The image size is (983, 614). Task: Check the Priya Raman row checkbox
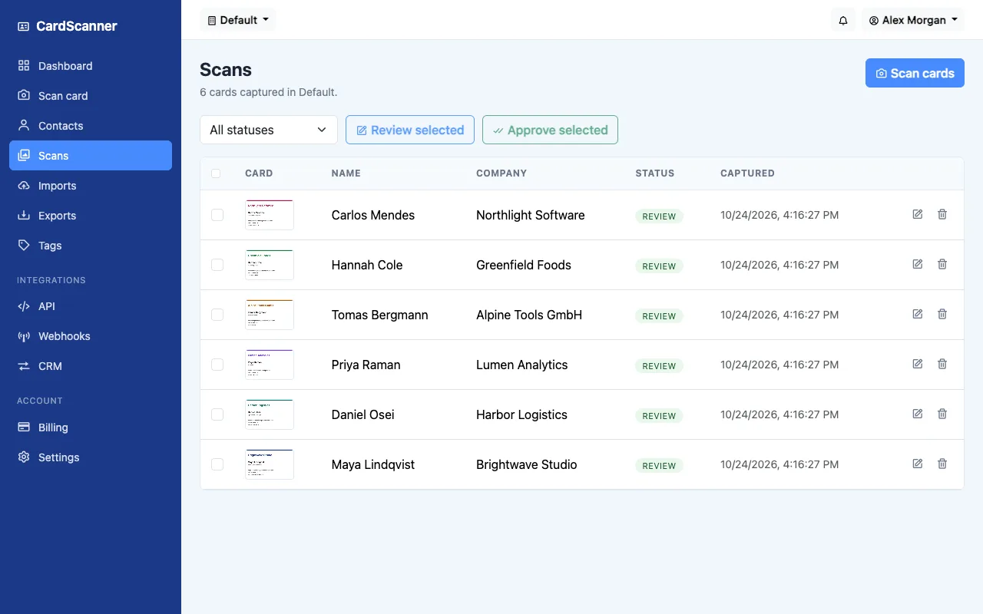pos(217,365)
